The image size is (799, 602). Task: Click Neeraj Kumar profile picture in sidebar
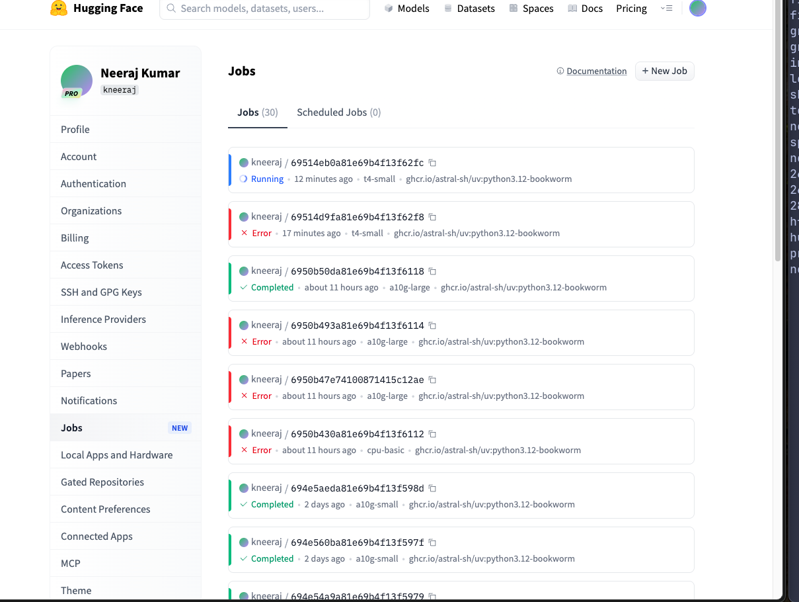pyautogui.click(x=77, y=81)
